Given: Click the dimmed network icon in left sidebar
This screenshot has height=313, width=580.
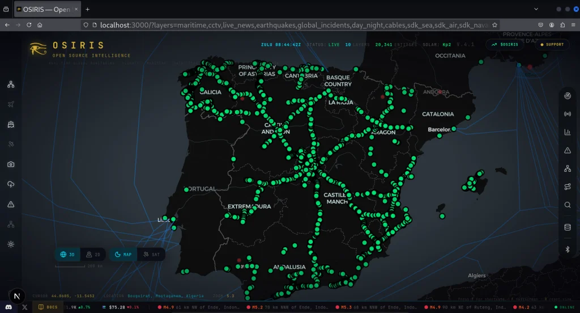Looking at the screenshot, I should tap(11, 224).
